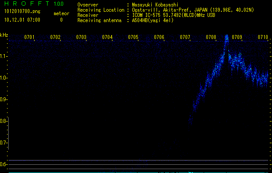Image resolution: width=272 pixels, height=173 pixels.
Task: Click the 0701 time marker
Action: tap(29, 37)
